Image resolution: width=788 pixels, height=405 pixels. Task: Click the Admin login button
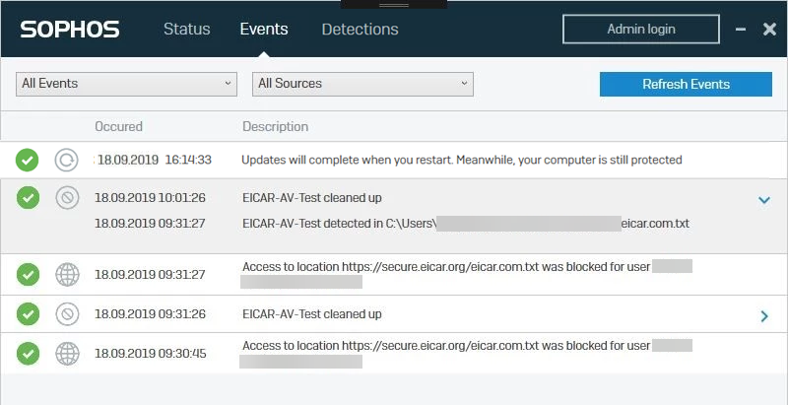(641, 30)
